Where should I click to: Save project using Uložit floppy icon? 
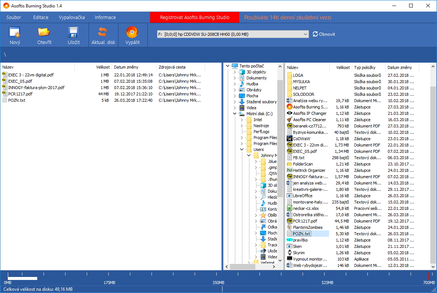pos(74,32)
